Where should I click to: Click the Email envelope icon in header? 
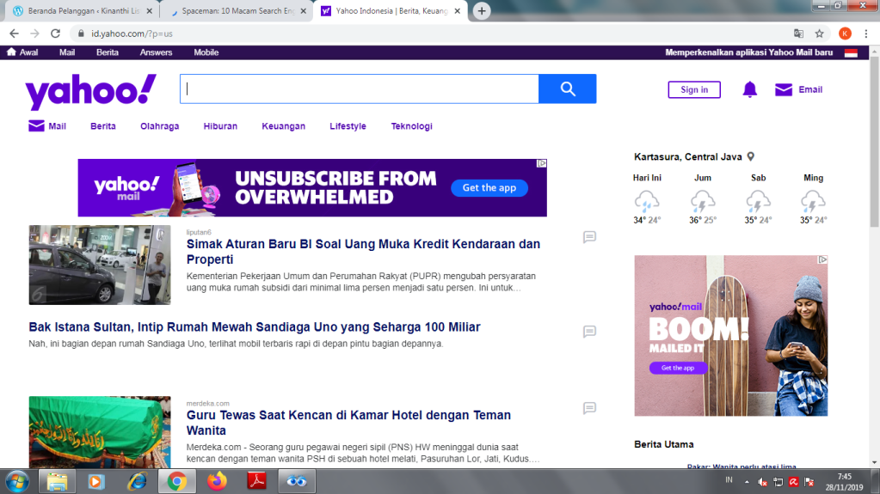tap(784, 89)
